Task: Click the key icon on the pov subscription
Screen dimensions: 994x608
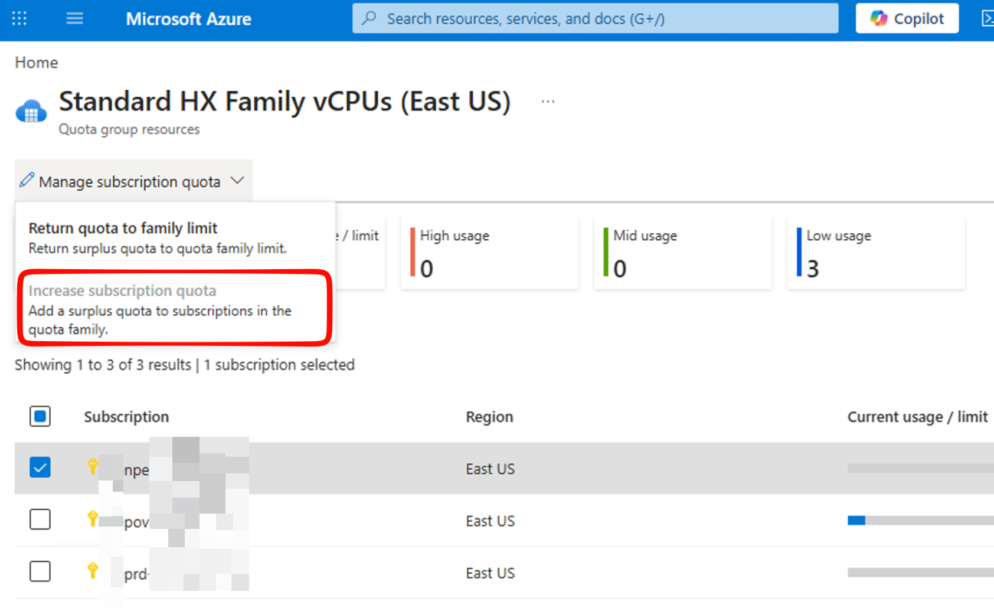Action: 93,518
